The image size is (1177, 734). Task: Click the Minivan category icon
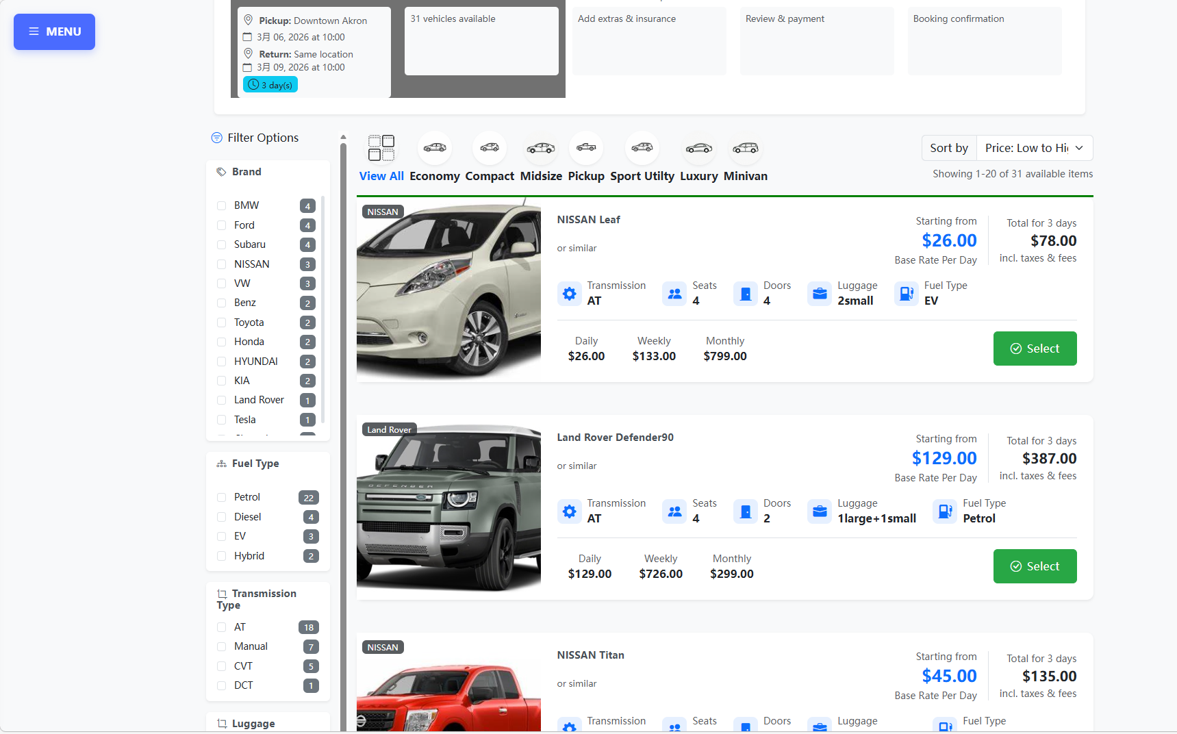(745, 148)
